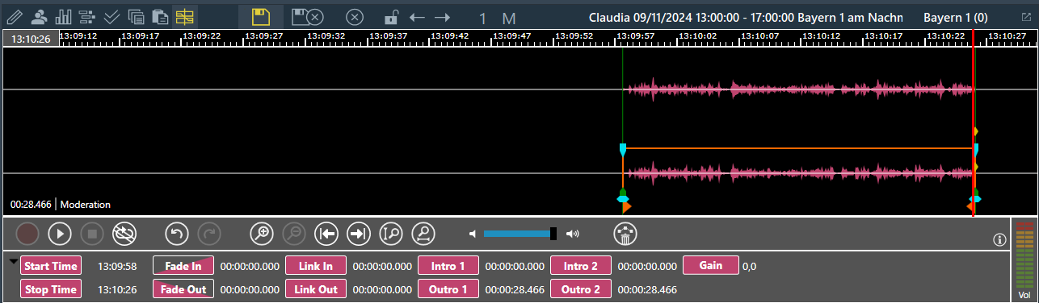The height and width of the screenshot is (303, 1039).
Task: Click the low volume speaker icon
Action: click(x=473, y=234)
